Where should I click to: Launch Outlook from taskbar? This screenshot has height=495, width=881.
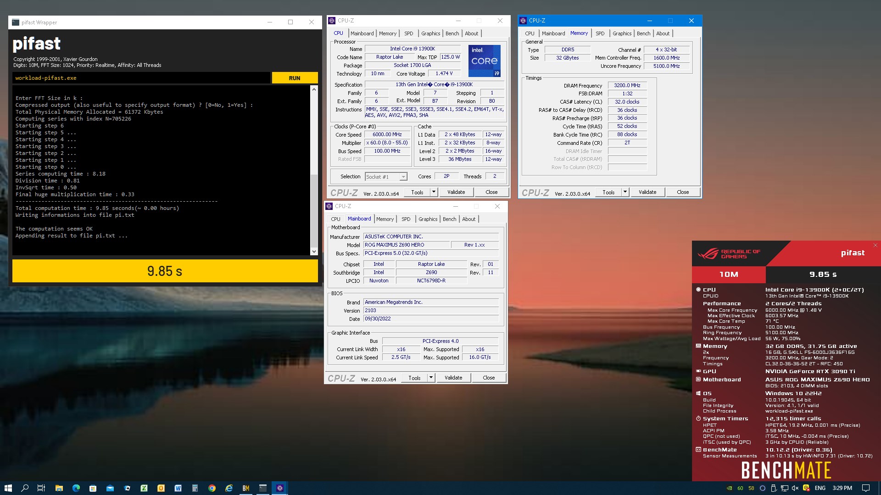(x=161, y=488)
